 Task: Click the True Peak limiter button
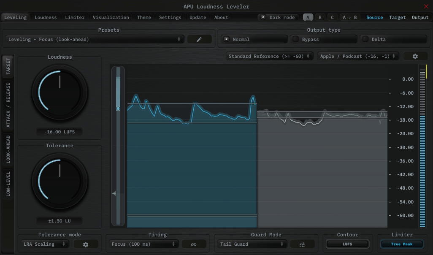coord(401,244)
